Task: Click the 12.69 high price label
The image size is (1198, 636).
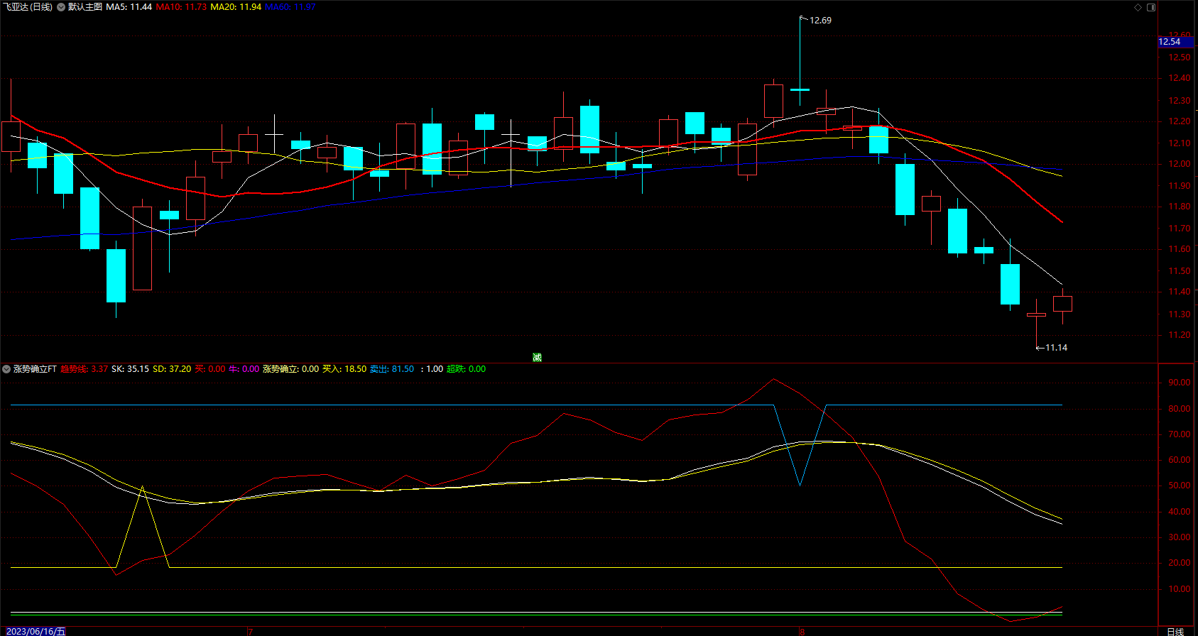Action: pyautogui.click(x=820, y=21)
